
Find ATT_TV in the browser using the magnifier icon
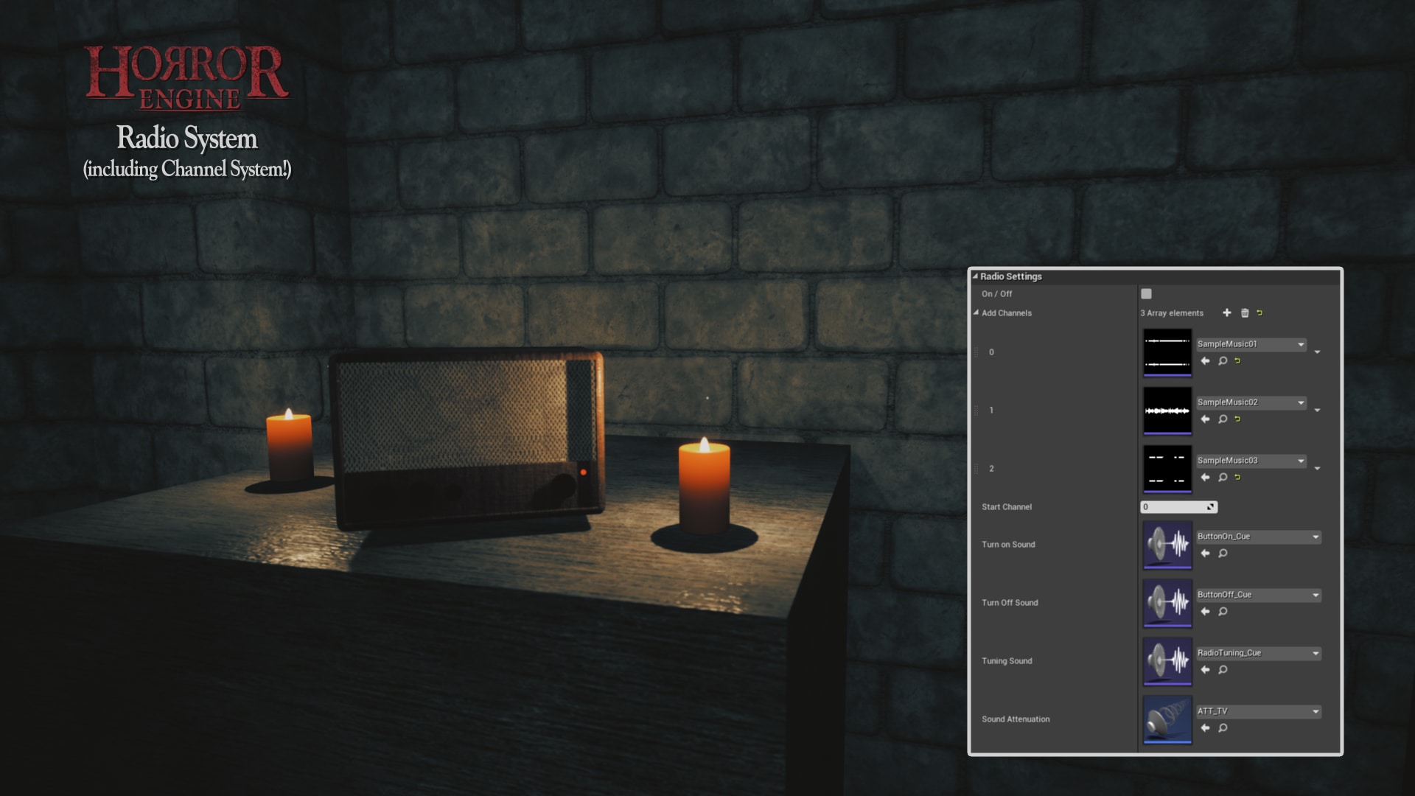pyautogui.click(x=1223, y=728)
